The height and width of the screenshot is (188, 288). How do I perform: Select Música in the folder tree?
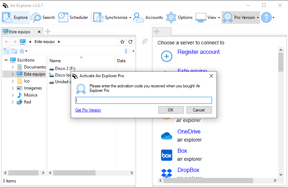(x=30, y=95)
